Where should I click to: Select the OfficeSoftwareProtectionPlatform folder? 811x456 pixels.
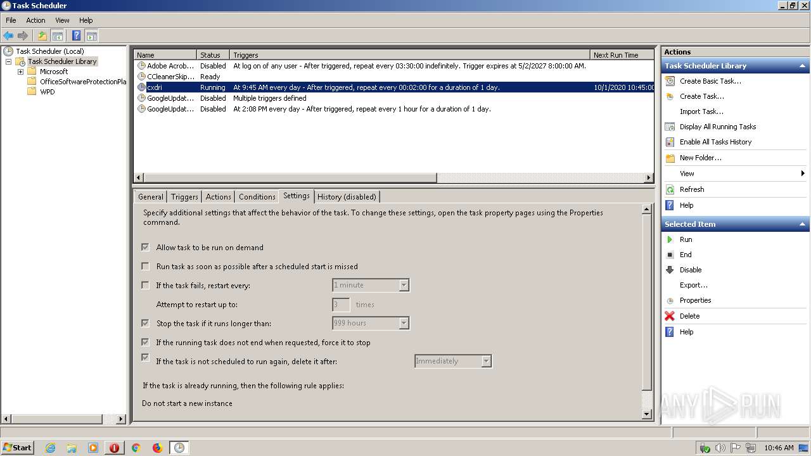(x=83, y=82)
